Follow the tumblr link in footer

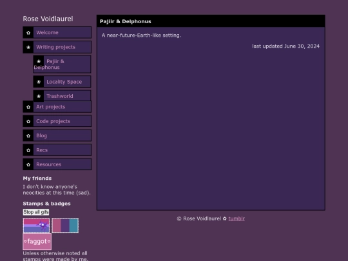click(x=237, y=218)
